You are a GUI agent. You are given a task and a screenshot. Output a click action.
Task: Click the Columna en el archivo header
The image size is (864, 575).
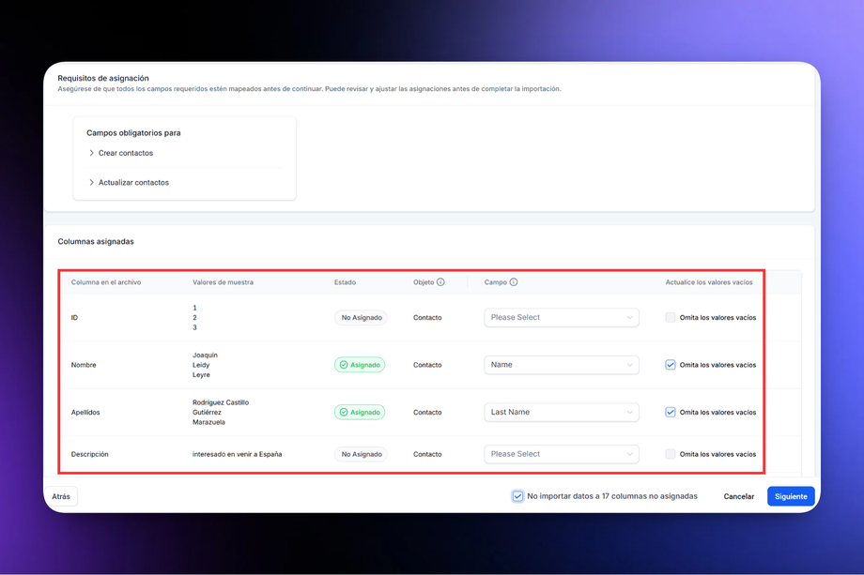(x=106, y=282)
